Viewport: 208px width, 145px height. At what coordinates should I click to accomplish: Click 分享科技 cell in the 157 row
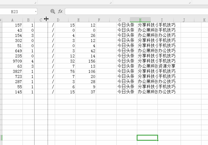tap(148, 25)
